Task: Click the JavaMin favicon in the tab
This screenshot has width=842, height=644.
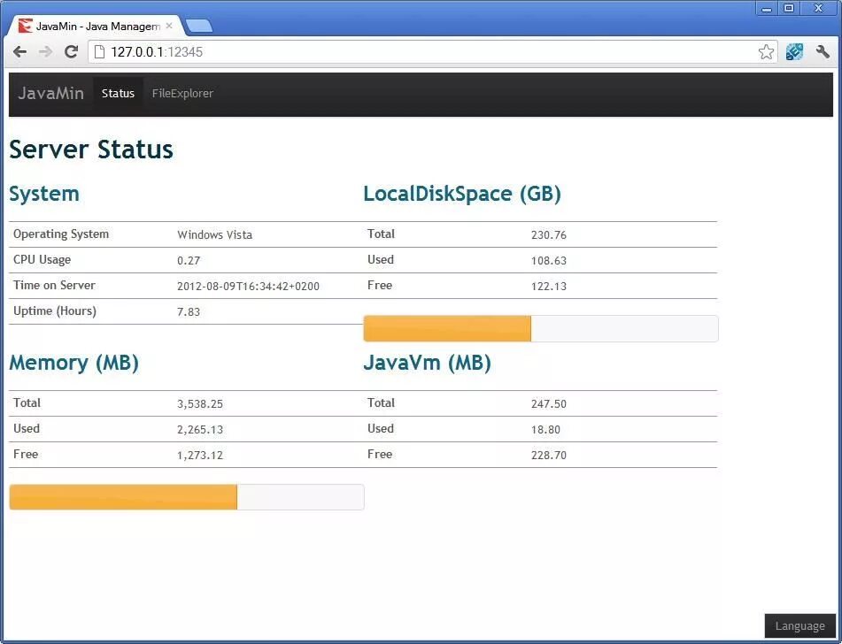Action: tap(25, 26)
